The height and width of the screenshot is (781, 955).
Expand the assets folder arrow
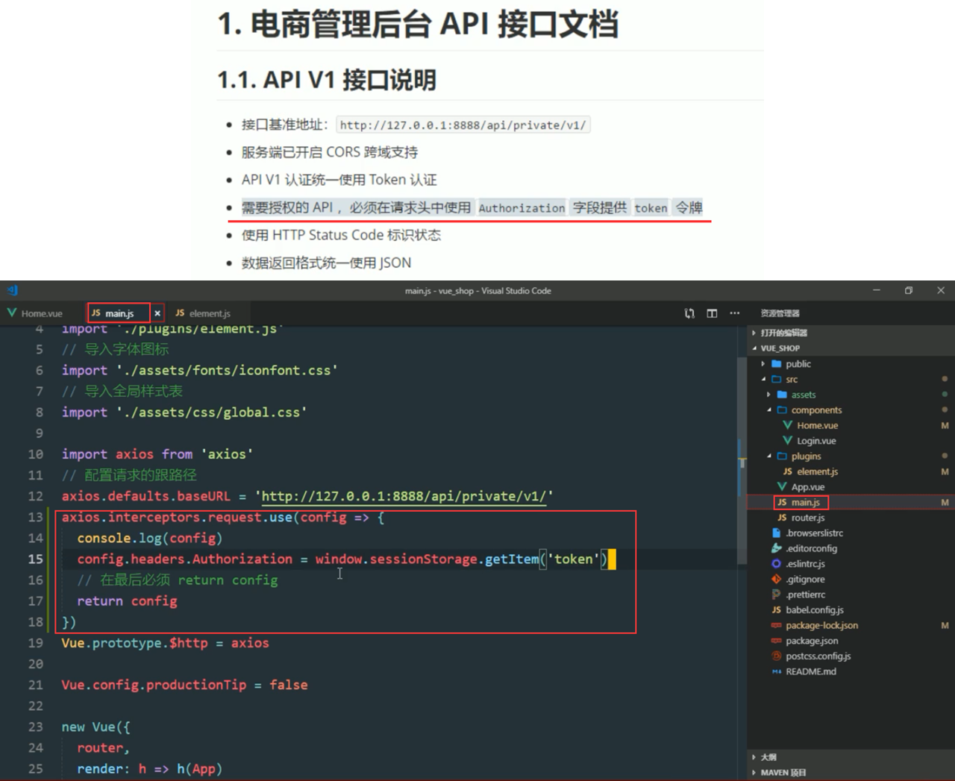pyautogui.click(x=769, y=395)
